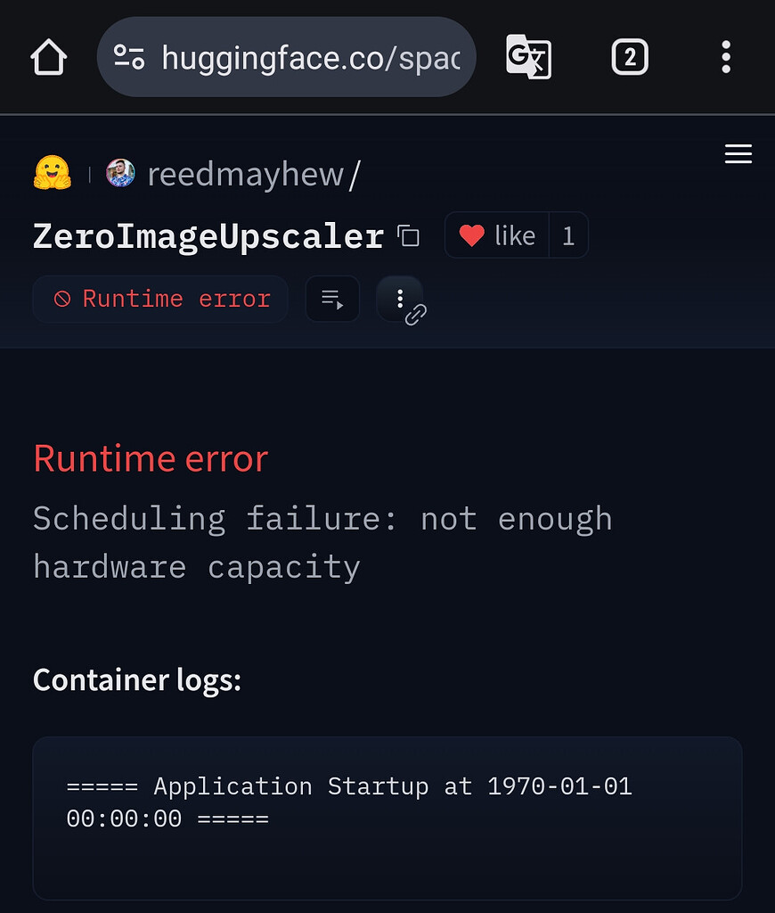Image resolution: width=775 pixels, height=913 pixels.
Task: Open site permissions icon in address bar
Action: [130, 56]
